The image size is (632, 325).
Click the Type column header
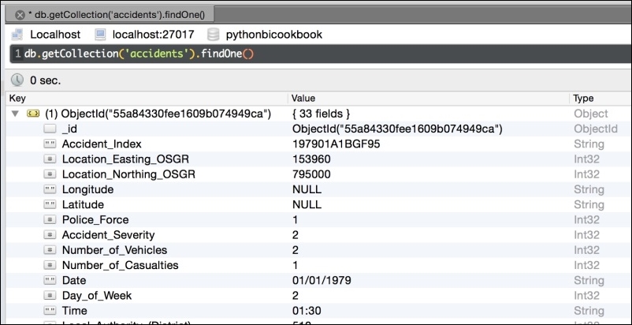tap(584, 99)
